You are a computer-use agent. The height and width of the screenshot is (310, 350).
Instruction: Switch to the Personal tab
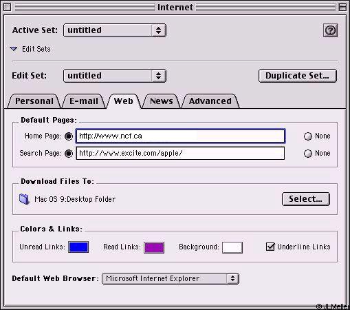click(x=34, y=101)
